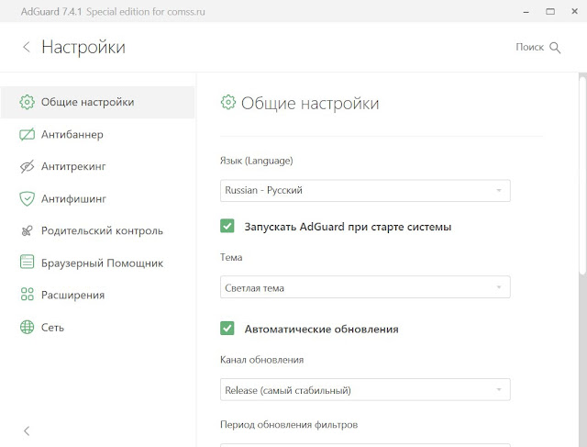Click the gear icon beside Общие настройки in sidebar
This screenshot has height=447, width=587.
(x=27, y=102)
